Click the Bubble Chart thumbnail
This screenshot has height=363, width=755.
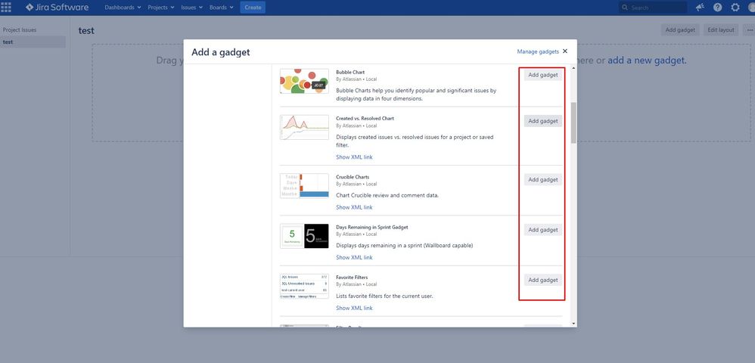(x=304, y=81)
